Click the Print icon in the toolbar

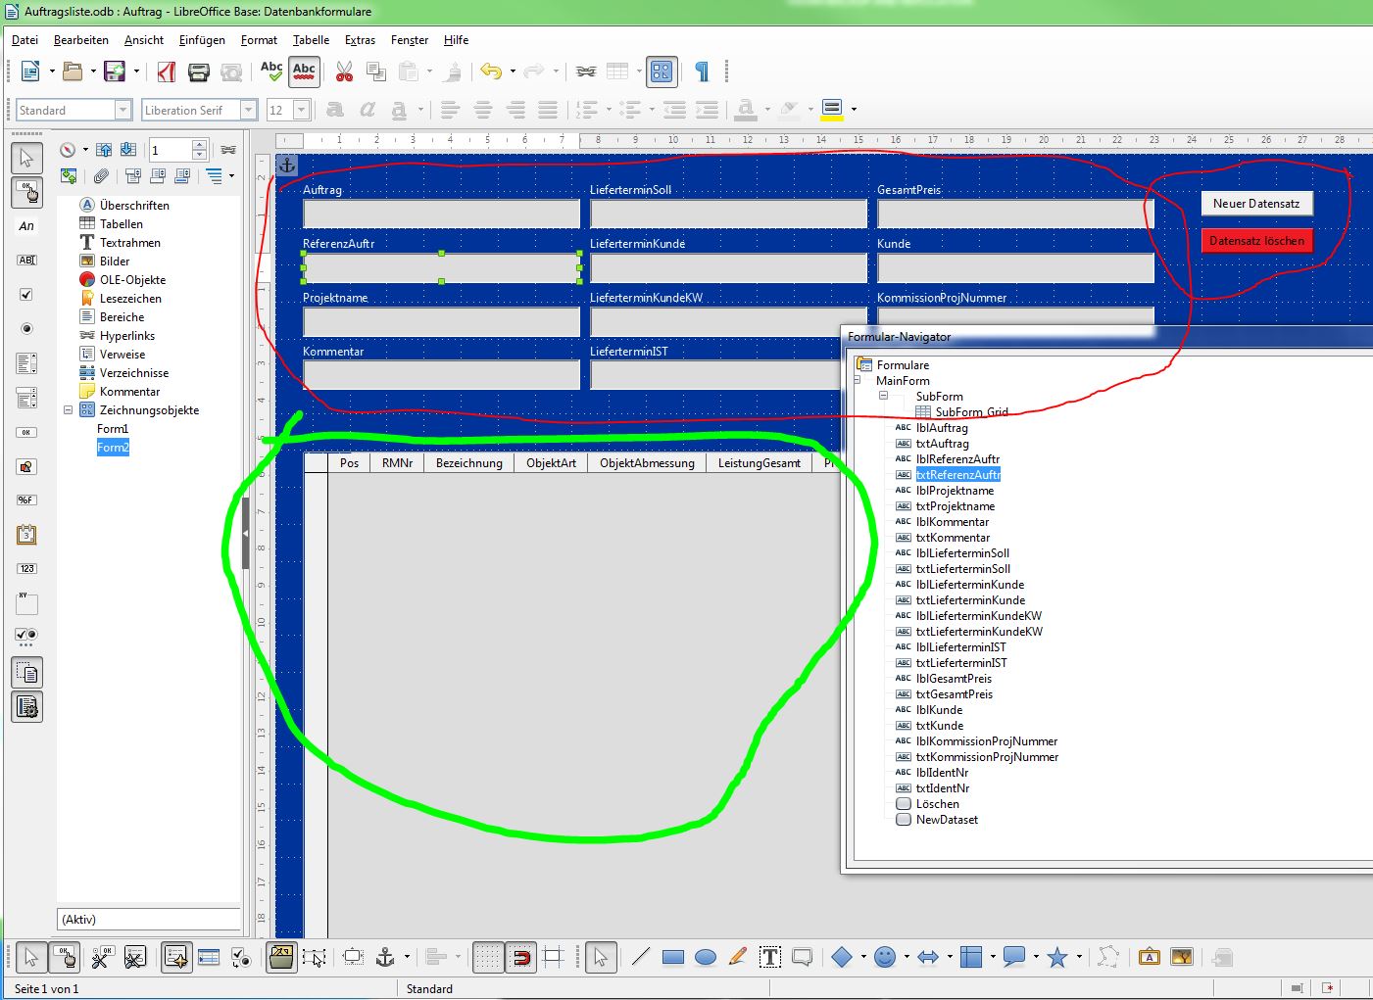tap(198, 71)
